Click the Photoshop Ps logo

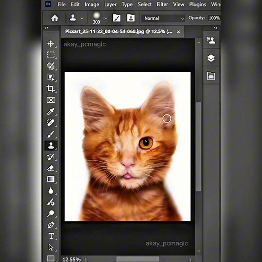(x=48, y=4)
